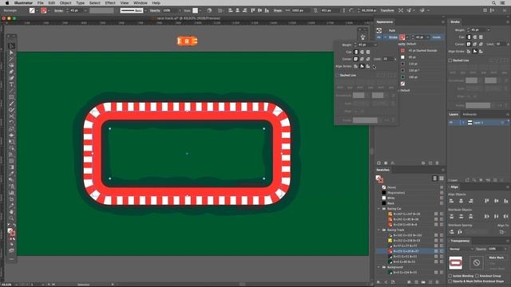
Task: Set Align Stroke to Center in the floating stroke popup
Action: pos(356,66)
